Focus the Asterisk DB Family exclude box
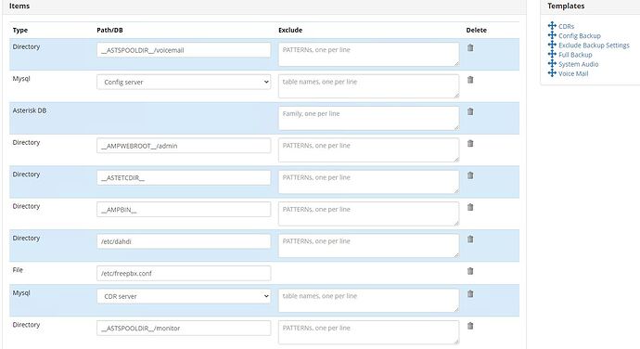 368,118
